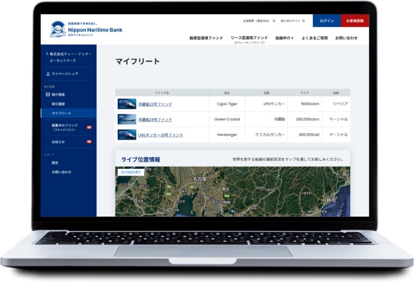Expand the 船舶仲介＋ navigation menu

point(285,38)
